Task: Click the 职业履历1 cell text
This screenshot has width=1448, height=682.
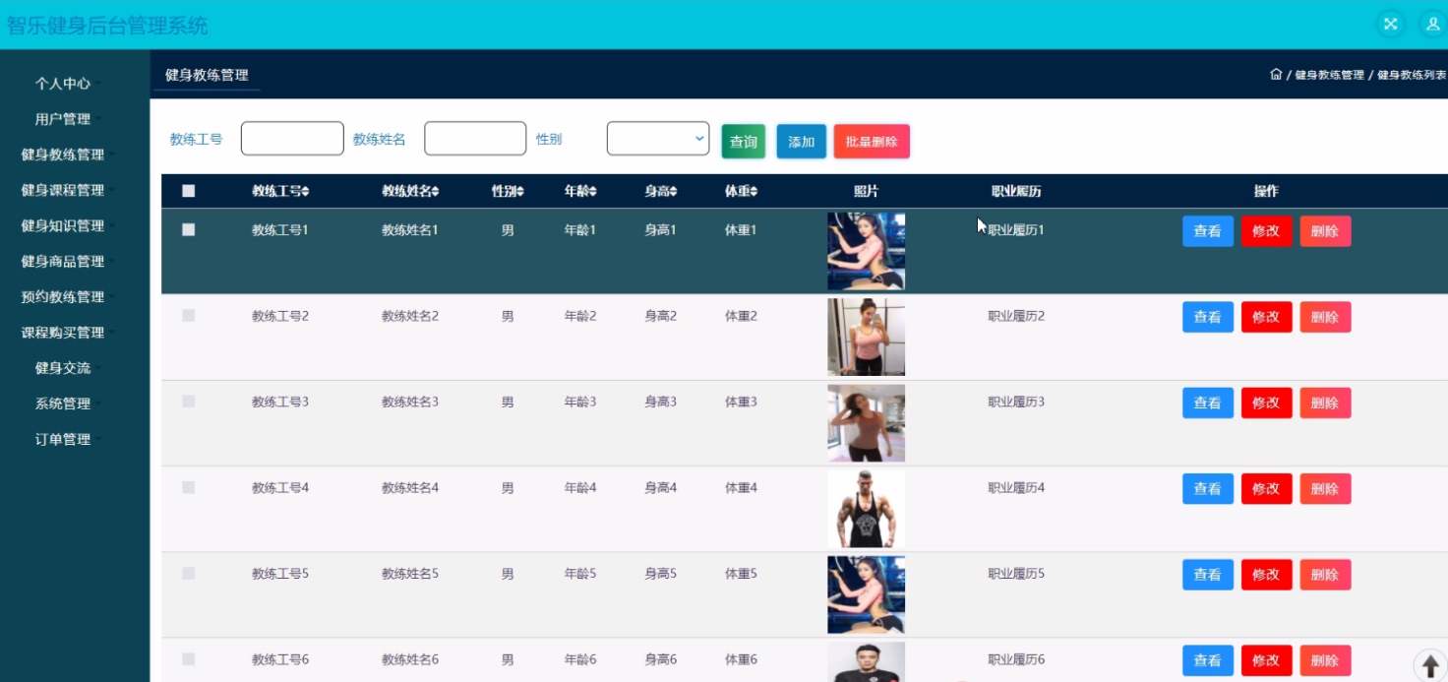Action: [x=1016, y=230]
